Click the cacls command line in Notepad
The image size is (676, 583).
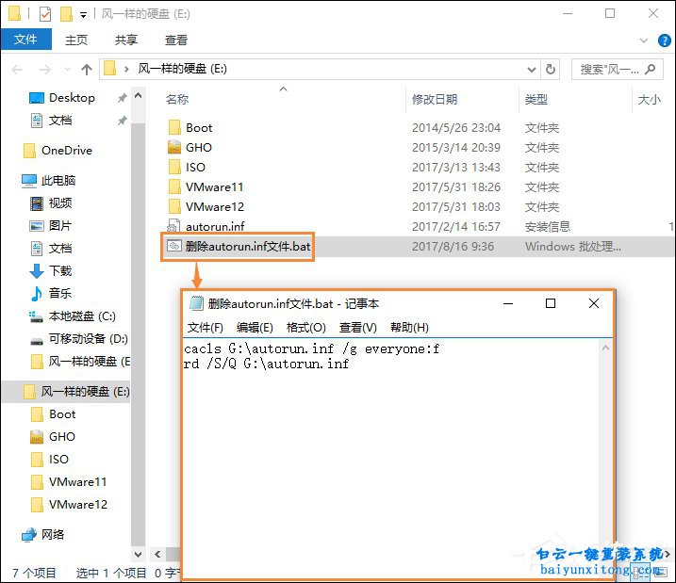pyautogui.click(x=311, y=348)
